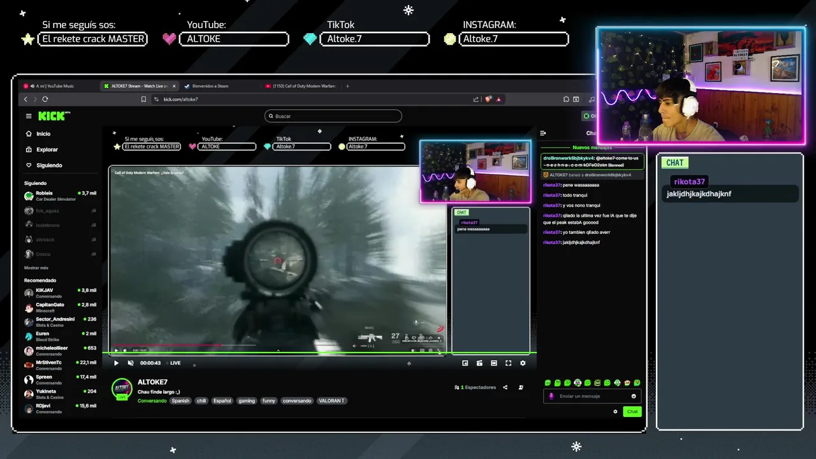This screenshot has height=459, width=816.
Task: Click the Buscar search field
Action: coord(333,116)
